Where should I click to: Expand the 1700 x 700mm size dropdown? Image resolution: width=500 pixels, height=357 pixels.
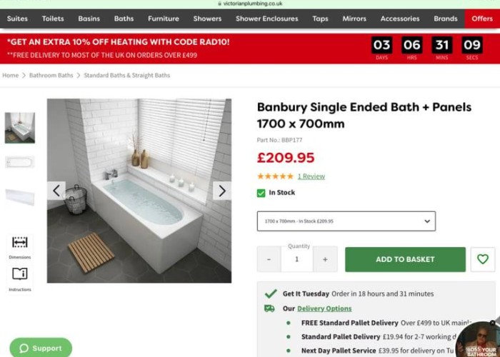point(346,221)
